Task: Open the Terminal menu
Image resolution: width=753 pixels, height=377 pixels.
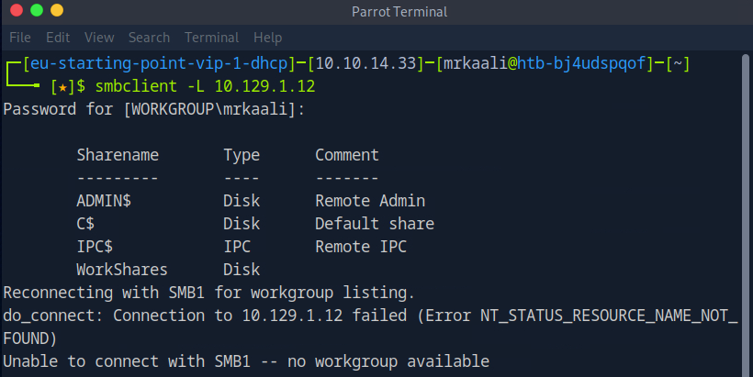Action: coord(212,38)
